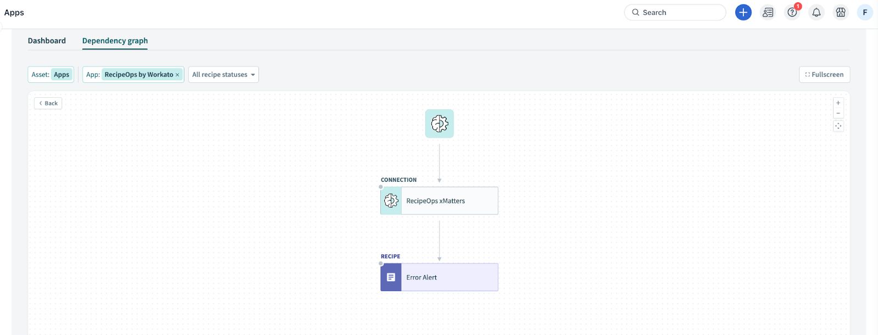Select the Error Alert recipe node

[440, 277]
